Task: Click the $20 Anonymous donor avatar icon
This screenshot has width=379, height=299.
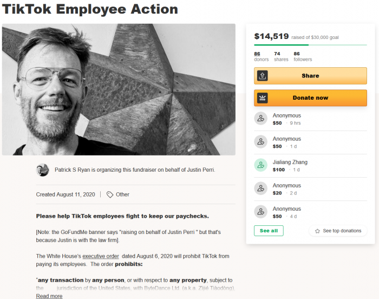Action: 261,188
